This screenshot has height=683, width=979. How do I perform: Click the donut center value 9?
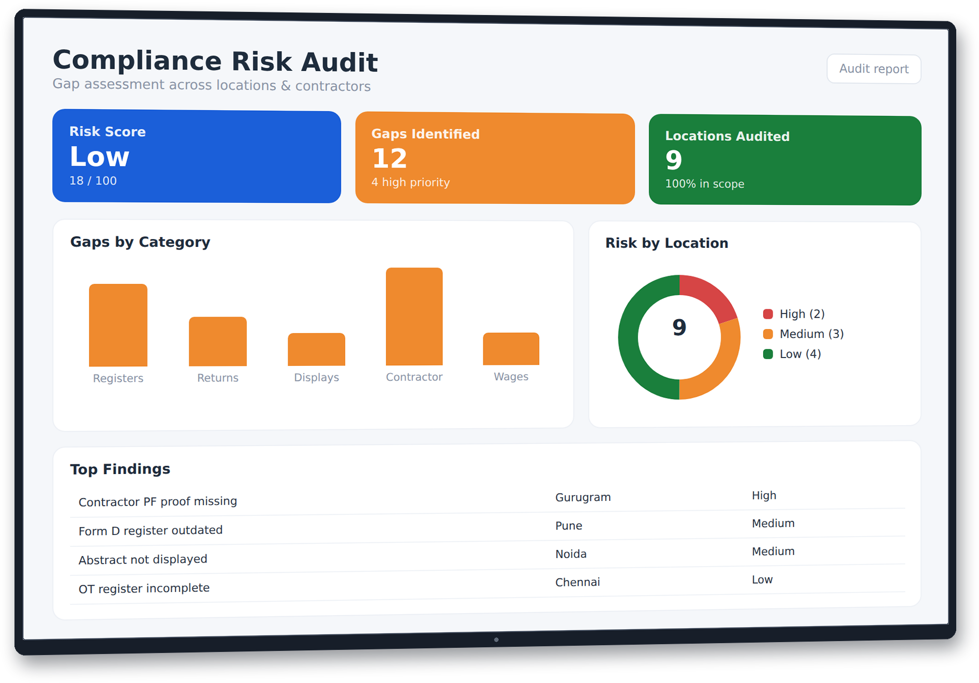pyautogui.click(x=679, y=328)
